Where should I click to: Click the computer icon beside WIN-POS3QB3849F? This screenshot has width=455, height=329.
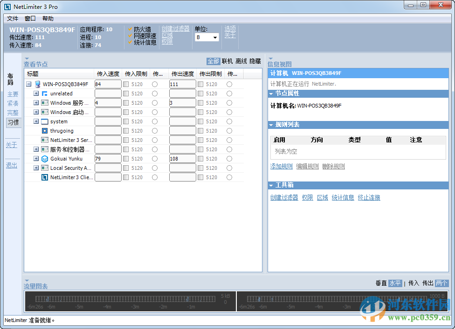(x=38, y=84)
